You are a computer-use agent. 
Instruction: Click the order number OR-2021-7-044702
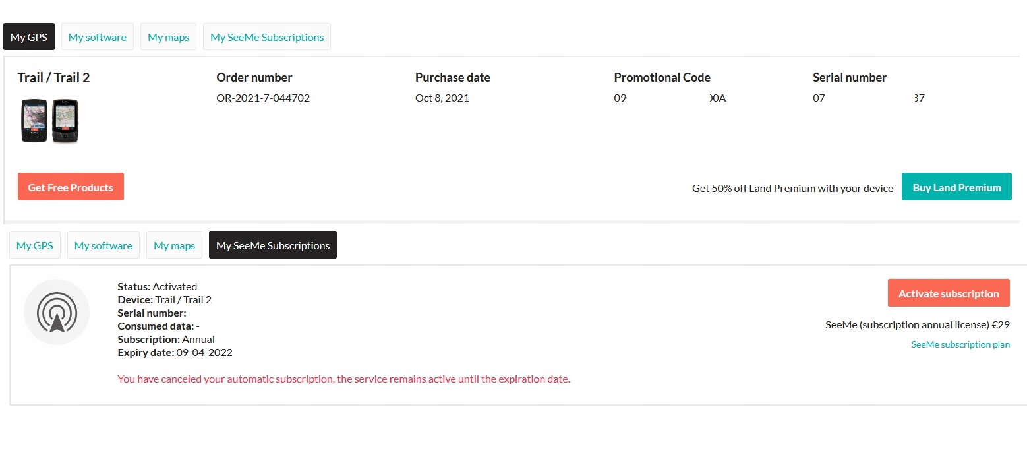pos(263,98)
